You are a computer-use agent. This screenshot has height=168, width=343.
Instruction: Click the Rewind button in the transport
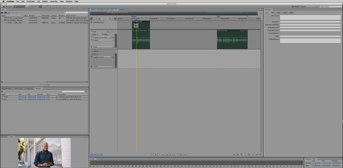pos(167,154)
